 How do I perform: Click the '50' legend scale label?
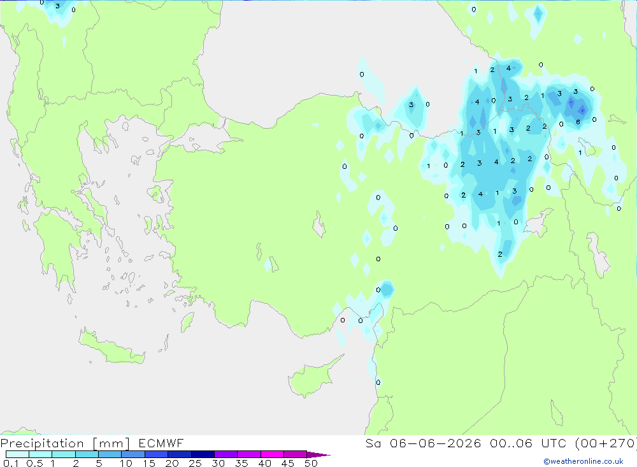point(311,463)
